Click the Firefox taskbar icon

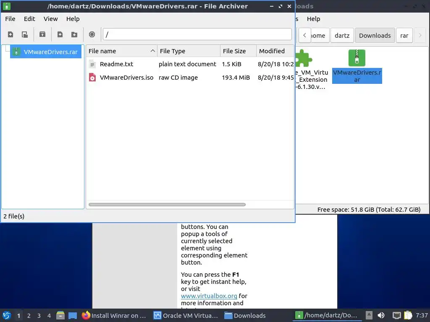[86, 315]
